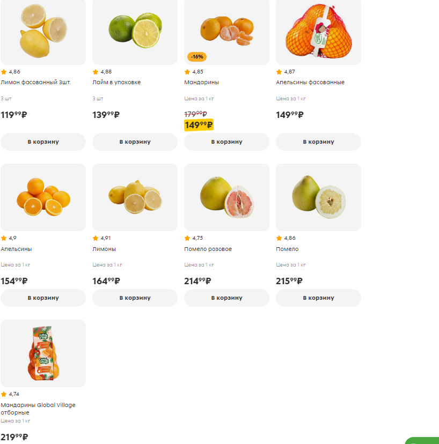Open the packaged lemons product image
Screen dimensions: 439x444
point(43,32)
